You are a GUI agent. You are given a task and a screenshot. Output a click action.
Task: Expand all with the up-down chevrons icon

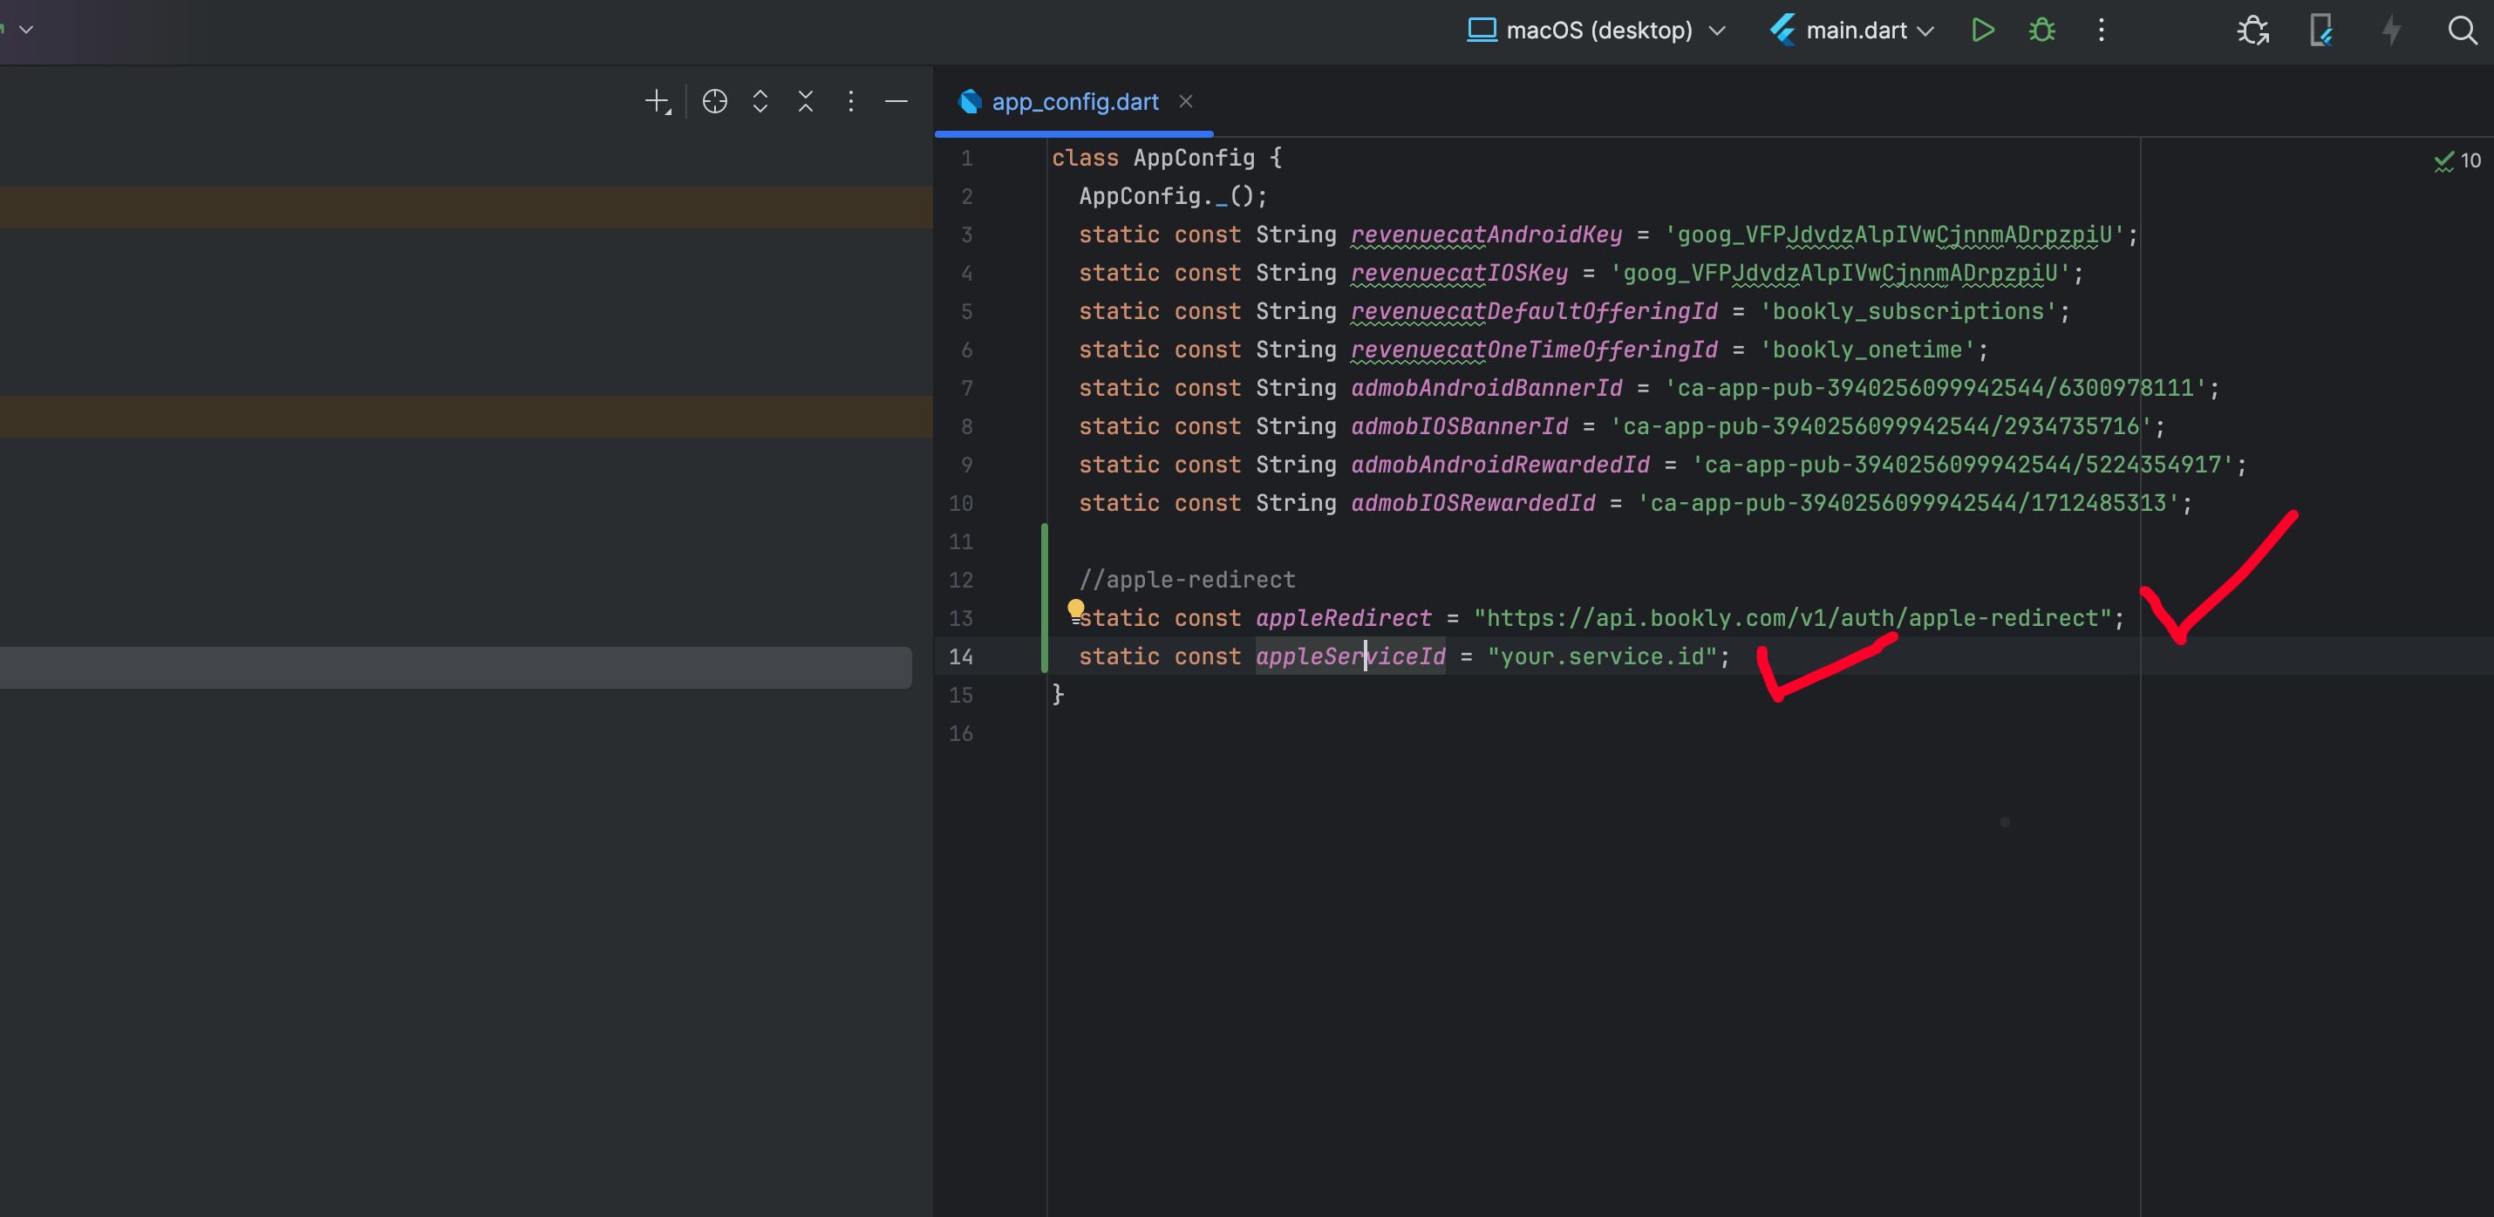[x=760, y=101]
